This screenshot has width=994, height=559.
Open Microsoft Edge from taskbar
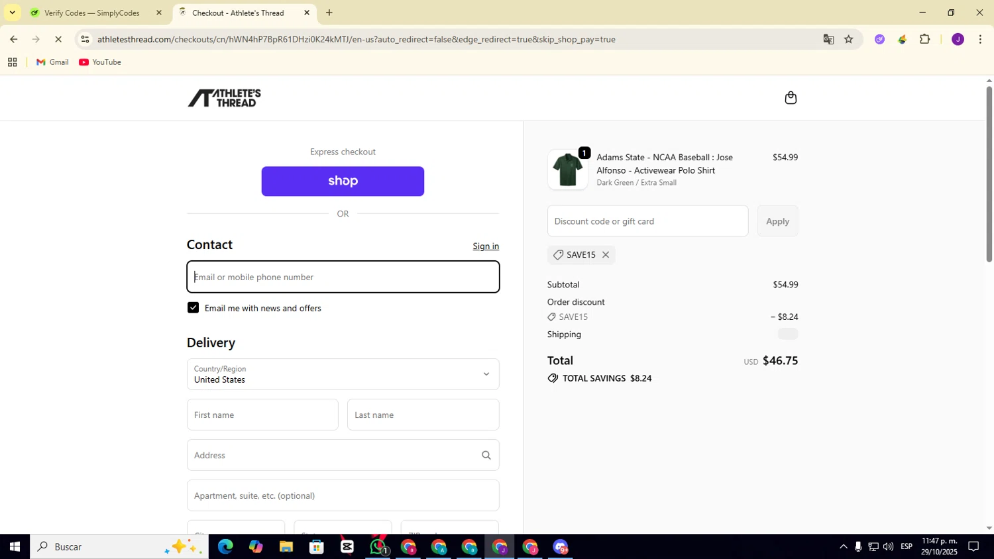[x=225, y=547]
